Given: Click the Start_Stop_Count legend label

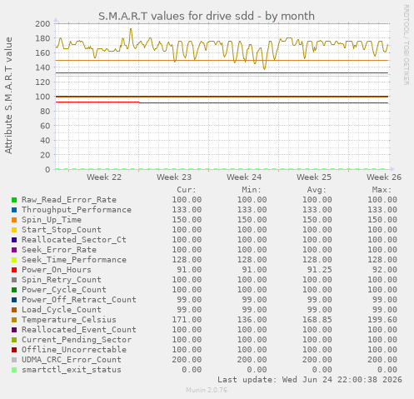Looking at the screenshot, I should click(62, 230).
